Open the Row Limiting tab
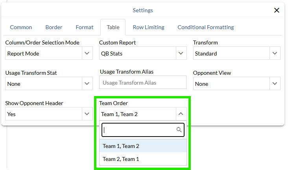 coord(149,27)
